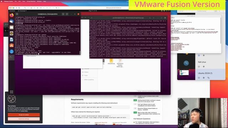
Task: Select the Terminal icon in the Ubuntu dock
Action: click(12, 58)
